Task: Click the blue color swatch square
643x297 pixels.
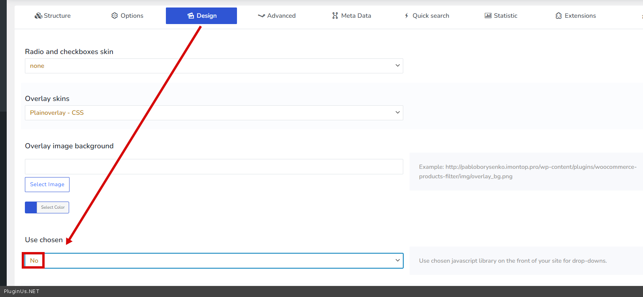Action: coord(31,207)
